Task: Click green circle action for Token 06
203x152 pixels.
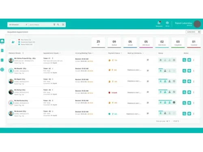Action: pyautogui.click(x=189, y=113)
